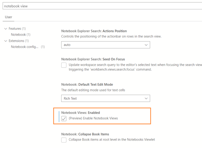
Task: Click the settings search input field
Action: pos(102,6)
